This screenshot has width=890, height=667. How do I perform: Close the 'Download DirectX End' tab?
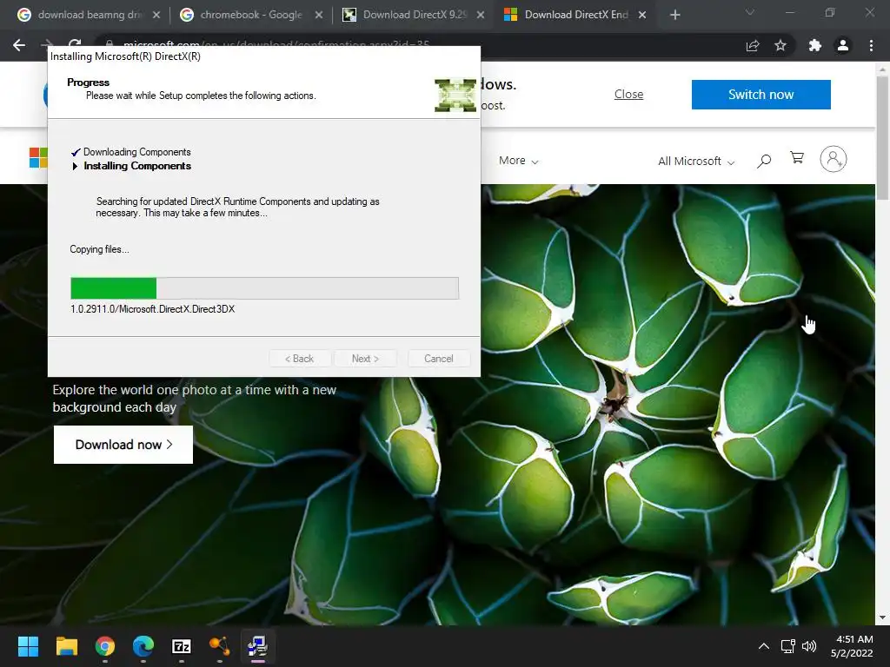642,15
